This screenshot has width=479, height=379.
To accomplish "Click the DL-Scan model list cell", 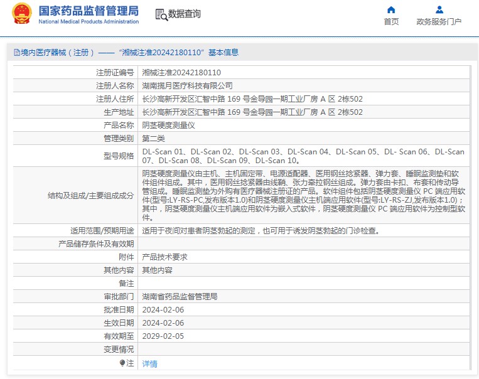I will coord(303,156).
